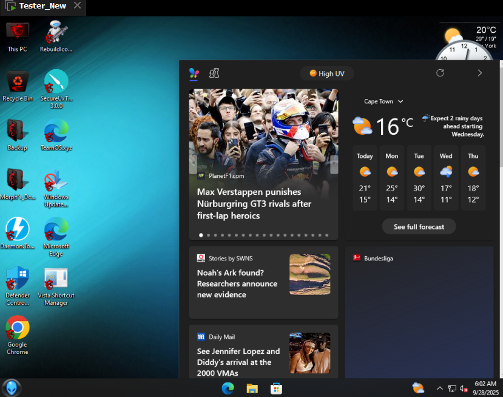Screen dimensions: 503x397
Task: Open TeamOS.xyz Edge shortcut
Action: click(x=56, y=135)
